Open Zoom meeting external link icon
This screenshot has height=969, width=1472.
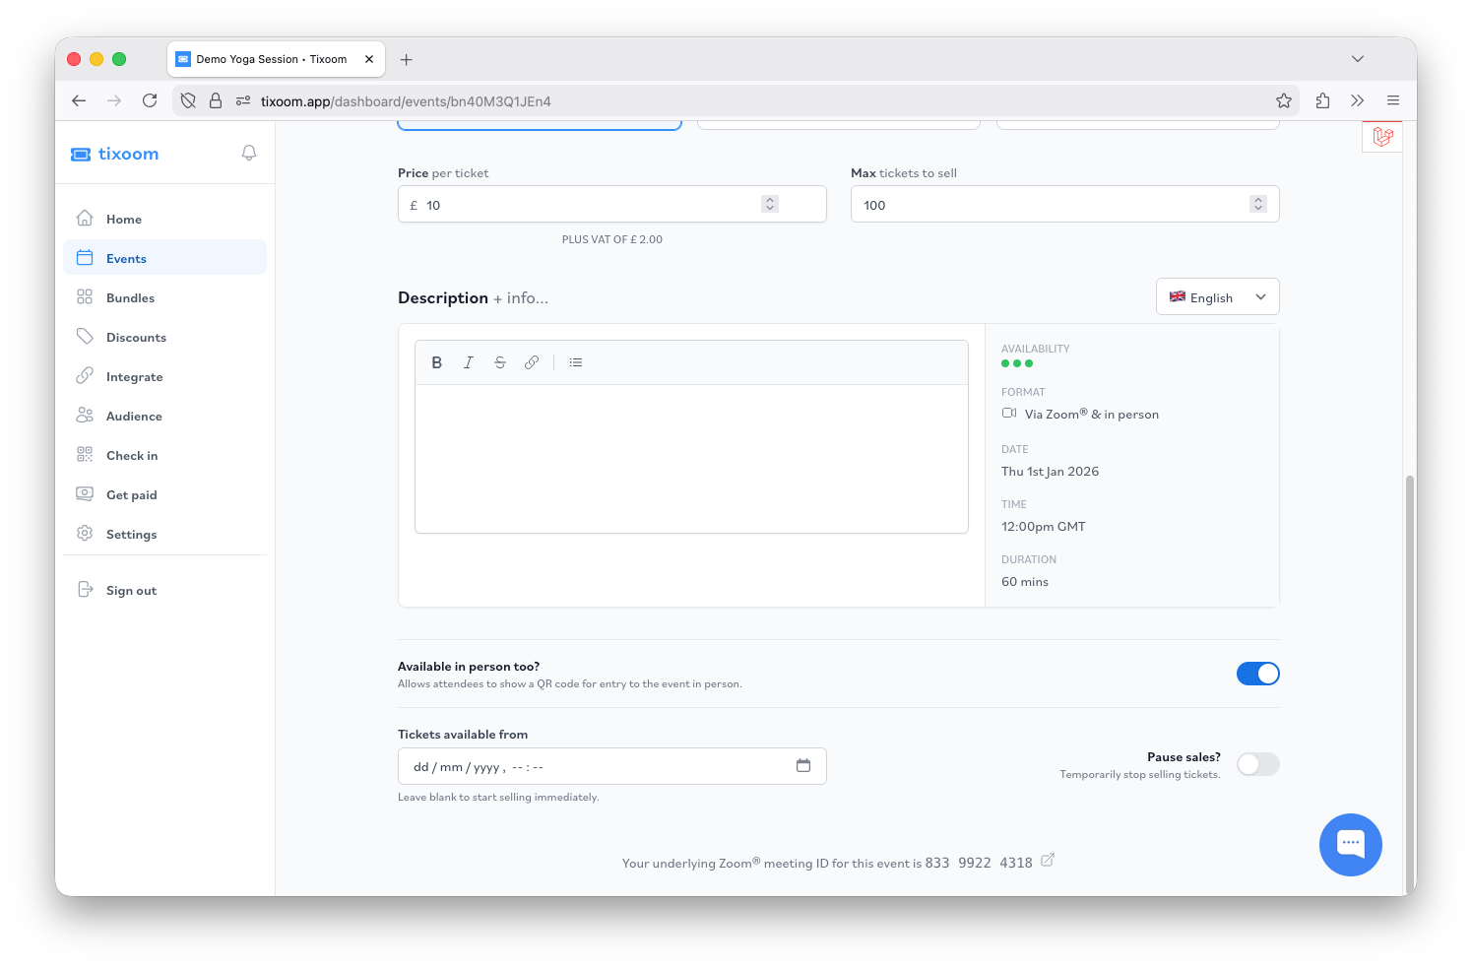click(1048, 861)
